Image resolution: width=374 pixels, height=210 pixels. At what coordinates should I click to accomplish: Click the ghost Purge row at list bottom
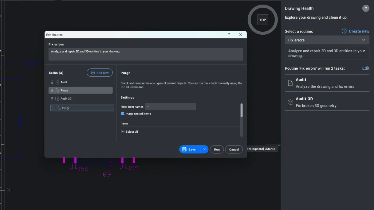pyautogui.click(x=82, y=108)
